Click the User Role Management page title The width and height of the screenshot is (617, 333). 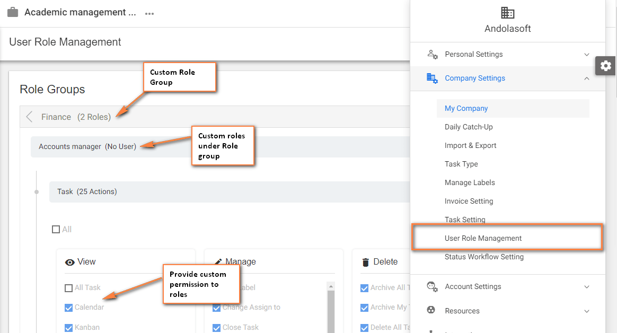pyautogui.click(x=65, y=42)
